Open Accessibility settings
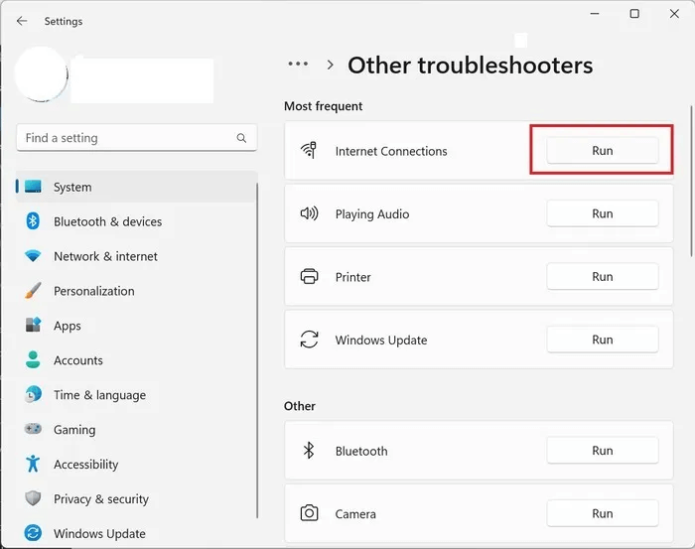 click(137, 464)
